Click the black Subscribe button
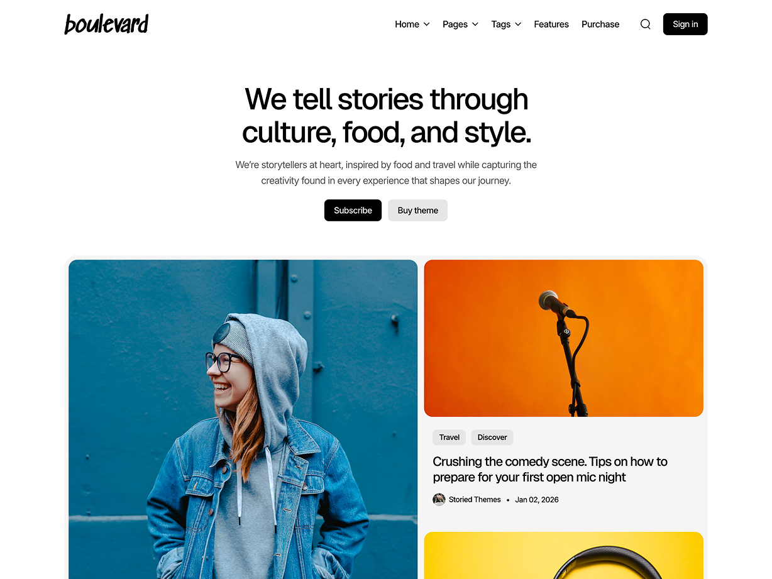This screenshot has width=772, height=579. [353, 211]
